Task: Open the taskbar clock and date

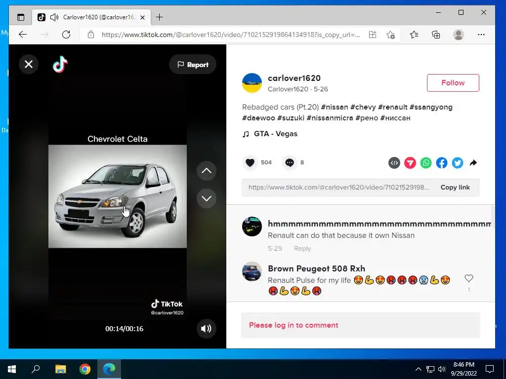Action: click(x=464, y=369)
